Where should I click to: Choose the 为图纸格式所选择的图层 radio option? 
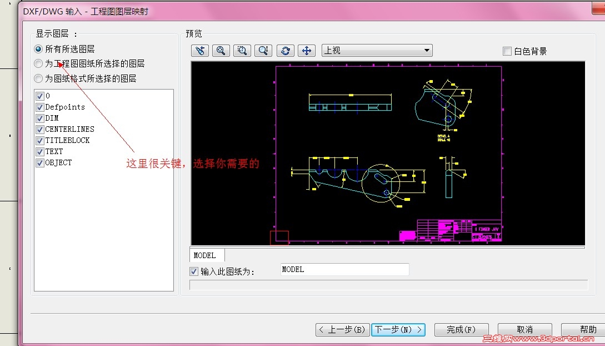click(38, 78)
